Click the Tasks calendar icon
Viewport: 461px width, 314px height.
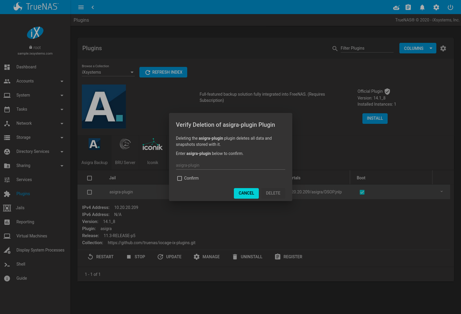click(x=7, y=109)
